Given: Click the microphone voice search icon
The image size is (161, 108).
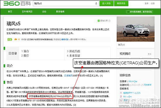Looking at the screenshot, I should coord(96,4).
